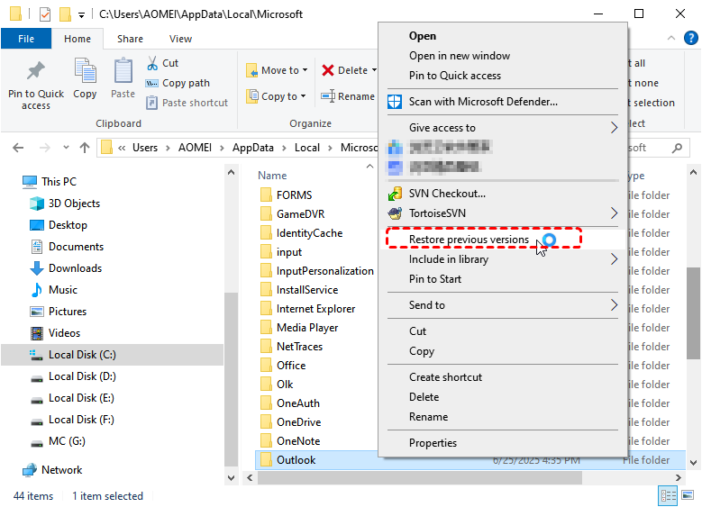This screenshot has height=507, width=702.
Task: Select MC (G:) drive
Action: (x=58, y=441)
